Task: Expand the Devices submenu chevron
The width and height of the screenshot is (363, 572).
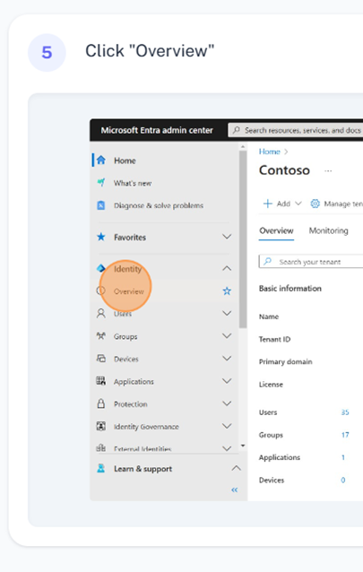Action: point(227,359)
